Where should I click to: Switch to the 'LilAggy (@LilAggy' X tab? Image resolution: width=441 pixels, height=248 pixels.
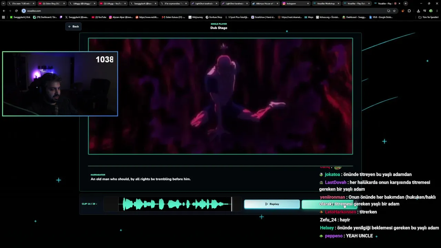(82, 3)
